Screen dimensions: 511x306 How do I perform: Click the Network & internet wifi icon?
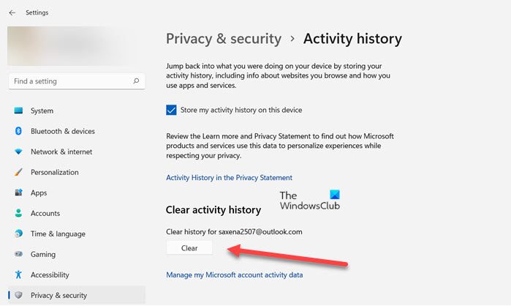18,152
